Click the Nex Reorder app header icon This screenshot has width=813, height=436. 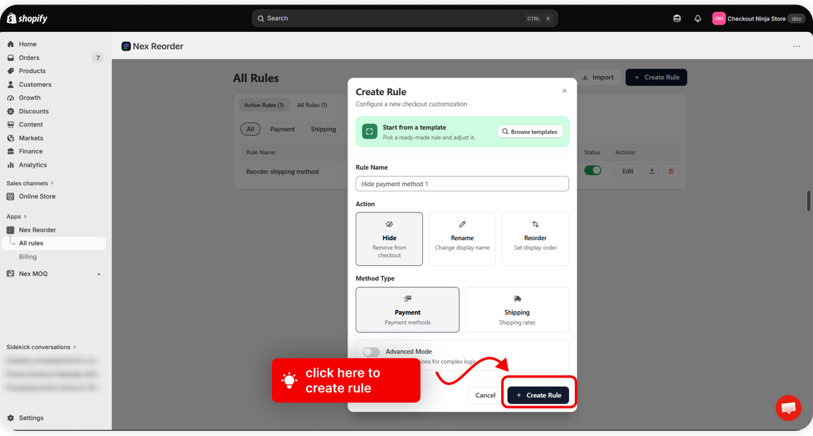point(126,46)
